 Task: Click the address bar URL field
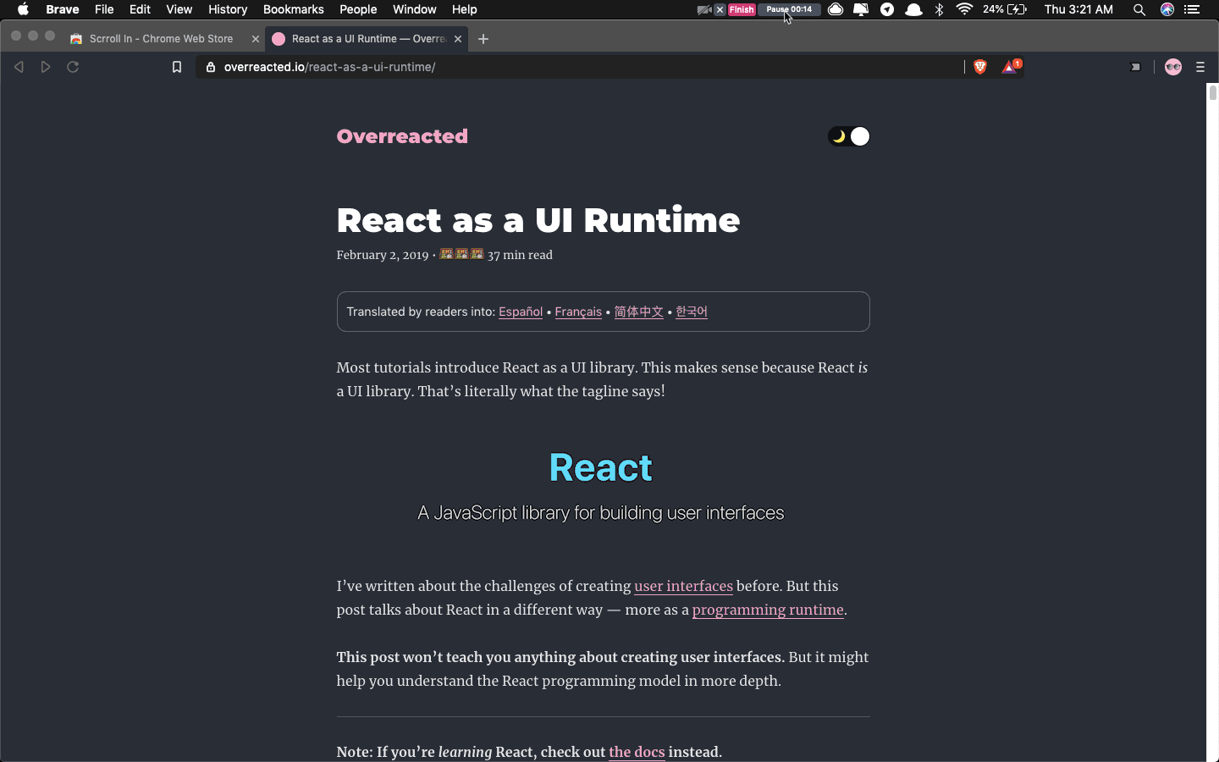pos(580,67)
